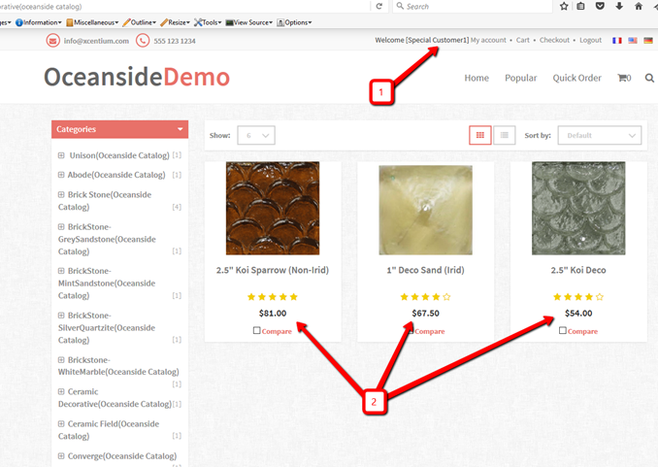
Task: Open the Koi Deco product thumbnail
Action: [578, 209]
